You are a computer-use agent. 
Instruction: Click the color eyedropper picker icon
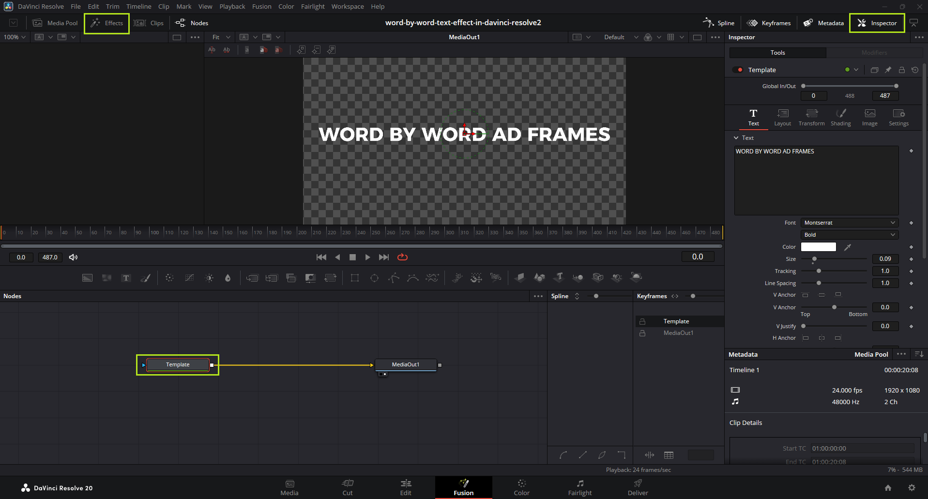point(847,247)
